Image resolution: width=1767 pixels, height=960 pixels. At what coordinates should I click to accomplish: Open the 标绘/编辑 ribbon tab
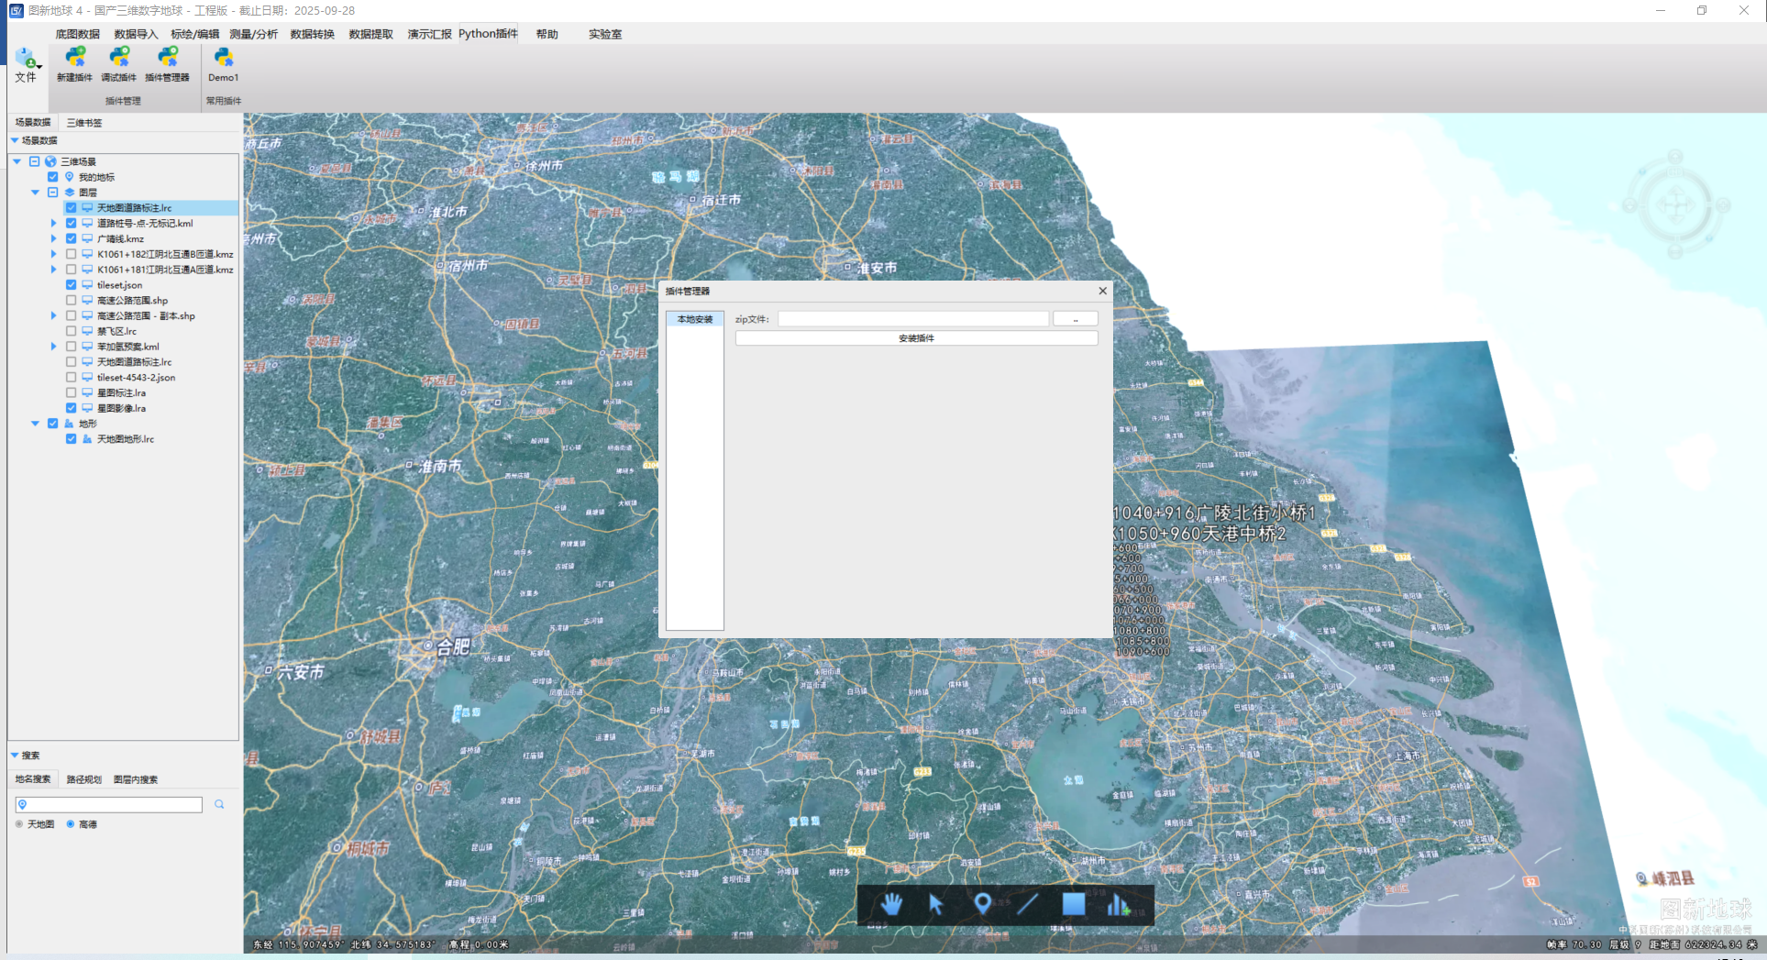[x=194, y=34]
